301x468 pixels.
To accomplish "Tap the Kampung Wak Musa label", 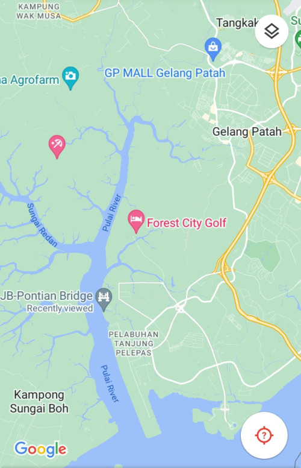I will tap(39, 11).
